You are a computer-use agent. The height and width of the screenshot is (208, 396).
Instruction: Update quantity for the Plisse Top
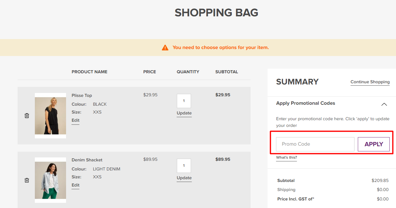click(x=184, y=113)
